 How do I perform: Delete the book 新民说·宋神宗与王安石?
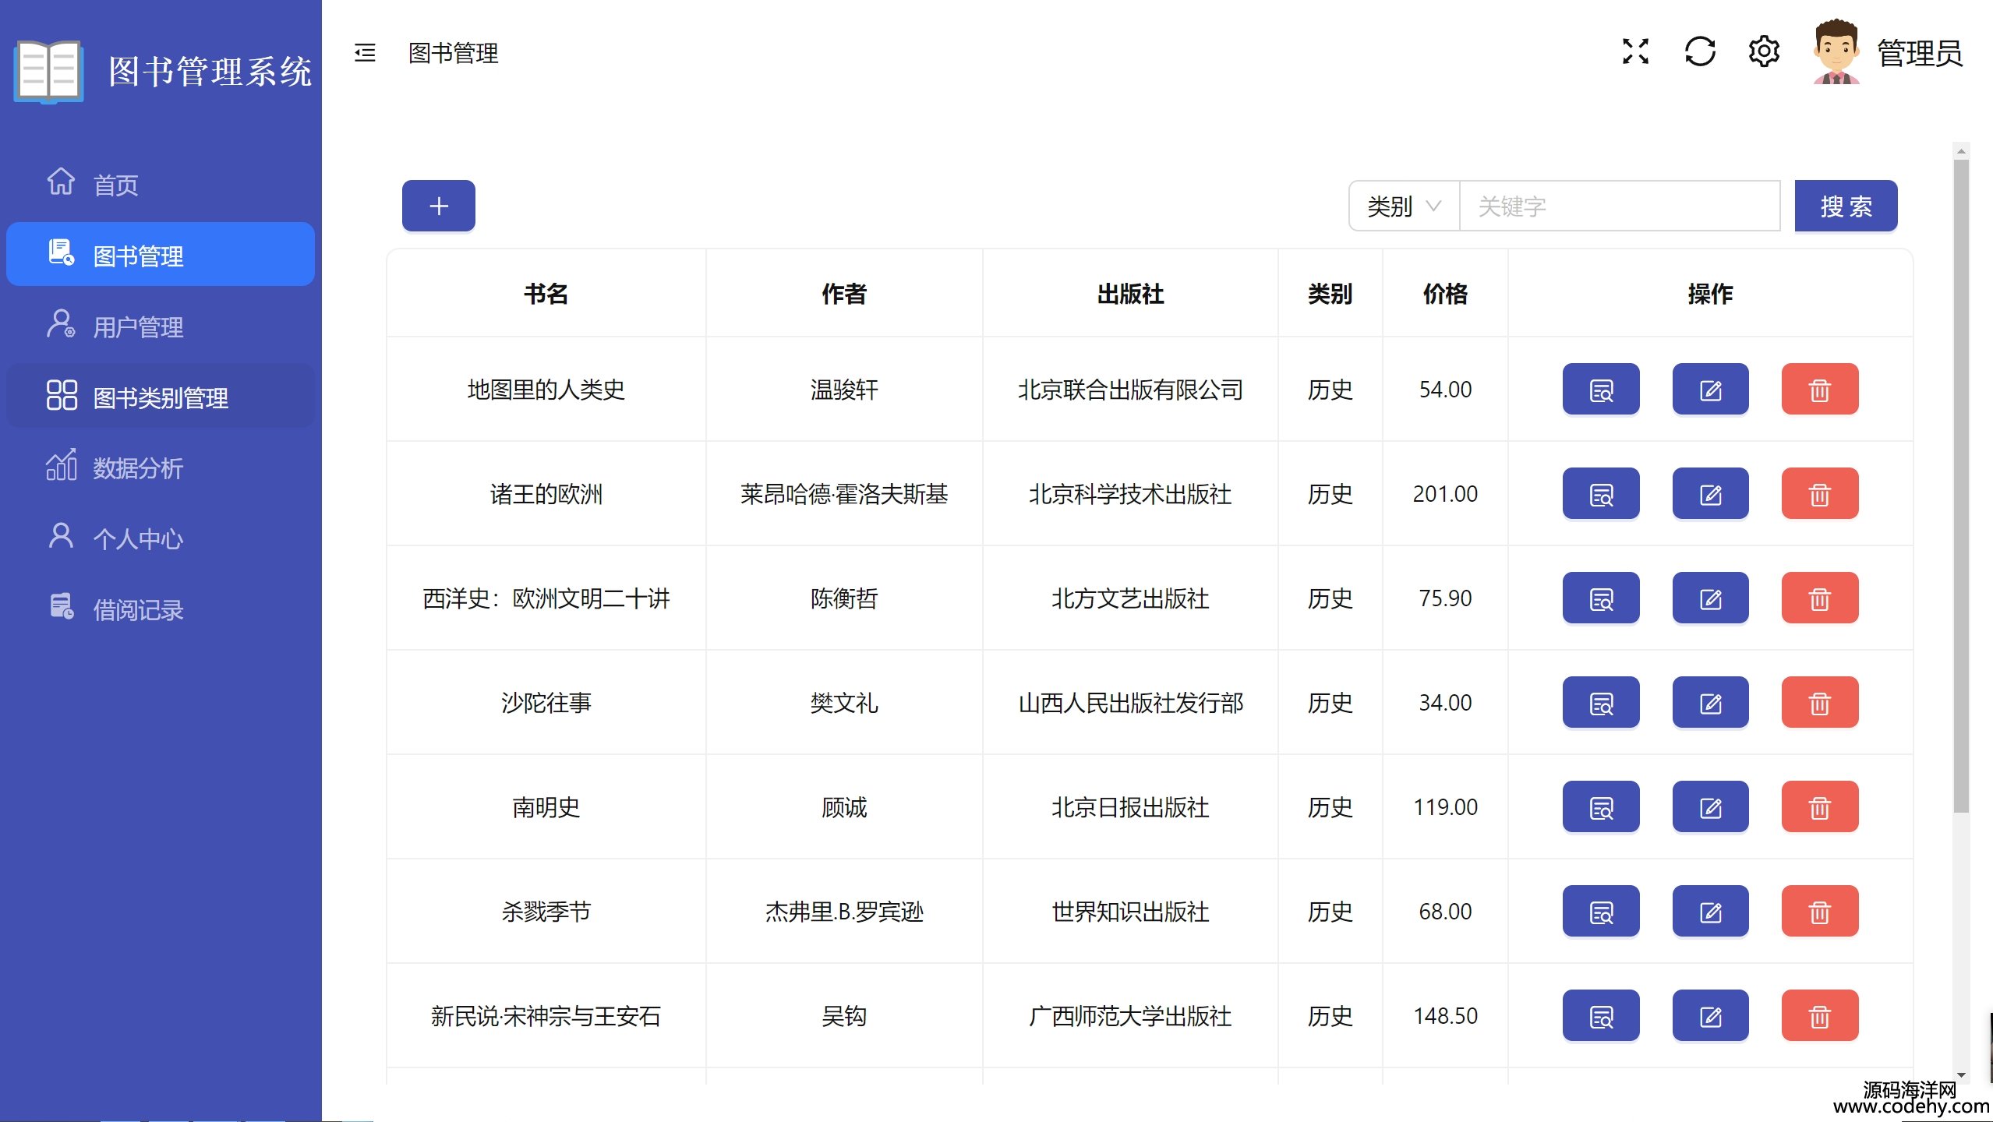[x=1820, y=1015]
